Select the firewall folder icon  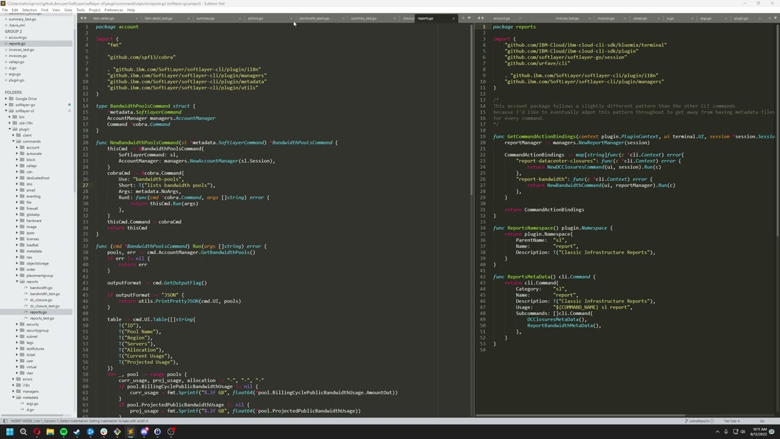coord(23,208)
